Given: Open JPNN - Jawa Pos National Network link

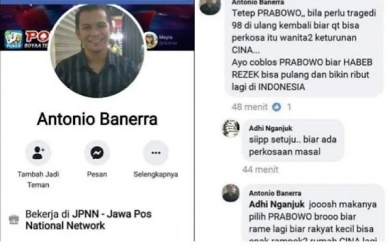Looking at the screenshot, I should (x=88, y=220).
